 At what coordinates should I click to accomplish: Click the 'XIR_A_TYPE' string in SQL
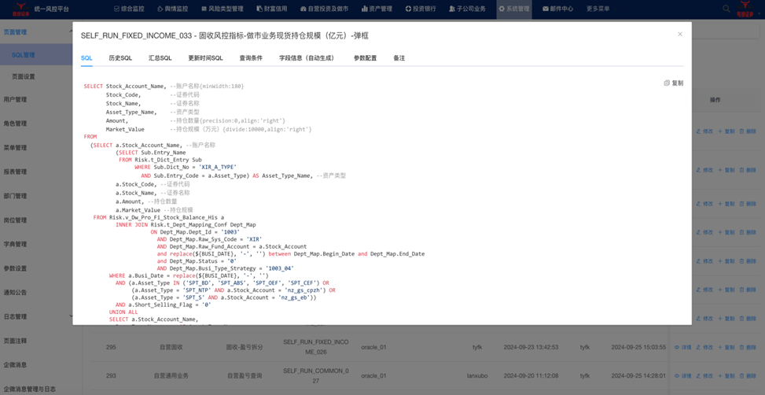coord(218,167)
